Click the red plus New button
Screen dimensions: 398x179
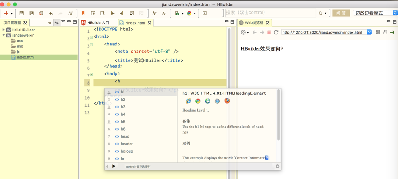pos(6,13)
